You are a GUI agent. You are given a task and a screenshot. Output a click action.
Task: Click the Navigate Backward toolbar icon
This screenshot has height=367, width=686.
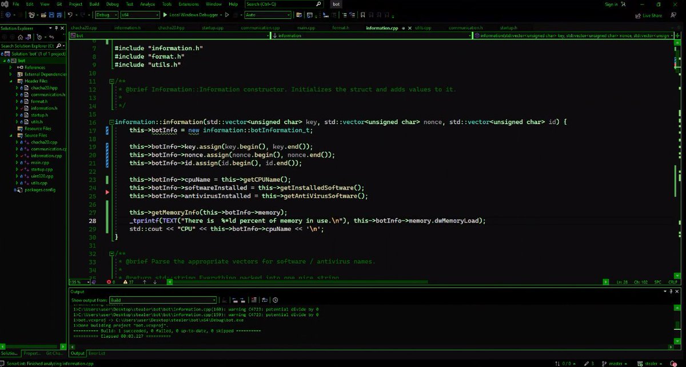click(x=8, y=14)
